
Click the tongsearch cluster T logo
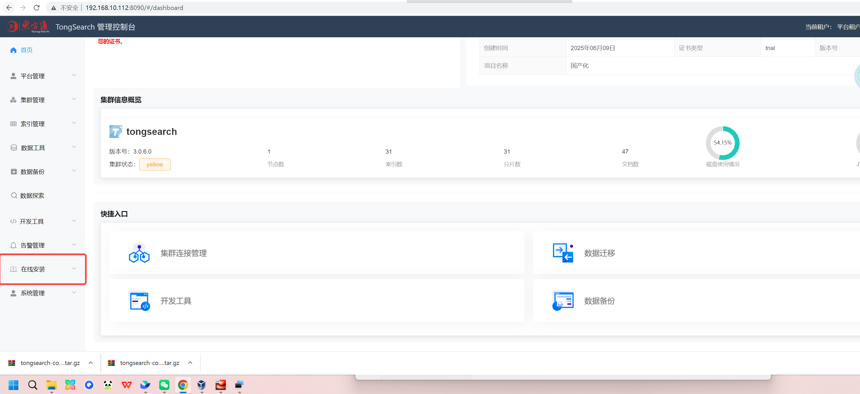tap(116, 131)
